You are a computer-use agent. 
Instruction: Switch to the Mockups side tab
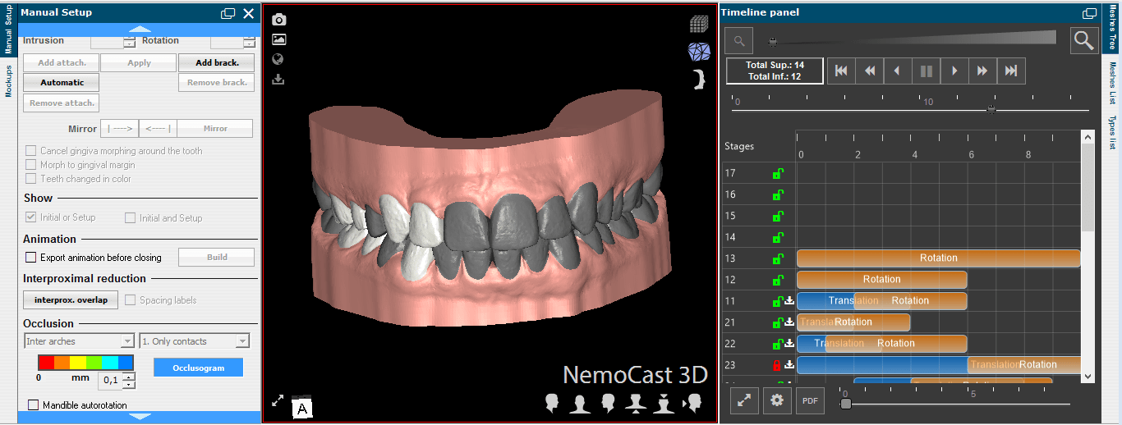8,80
